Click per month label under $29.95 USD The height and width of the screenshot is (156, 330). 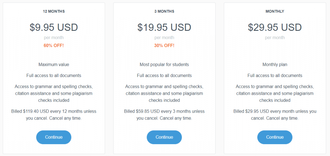(275, 38)
